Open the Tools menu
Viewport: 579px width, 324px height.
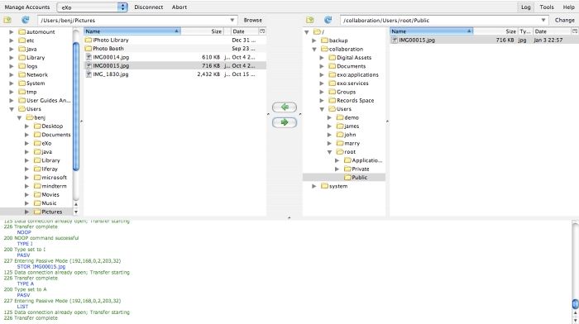pos(547,7)
